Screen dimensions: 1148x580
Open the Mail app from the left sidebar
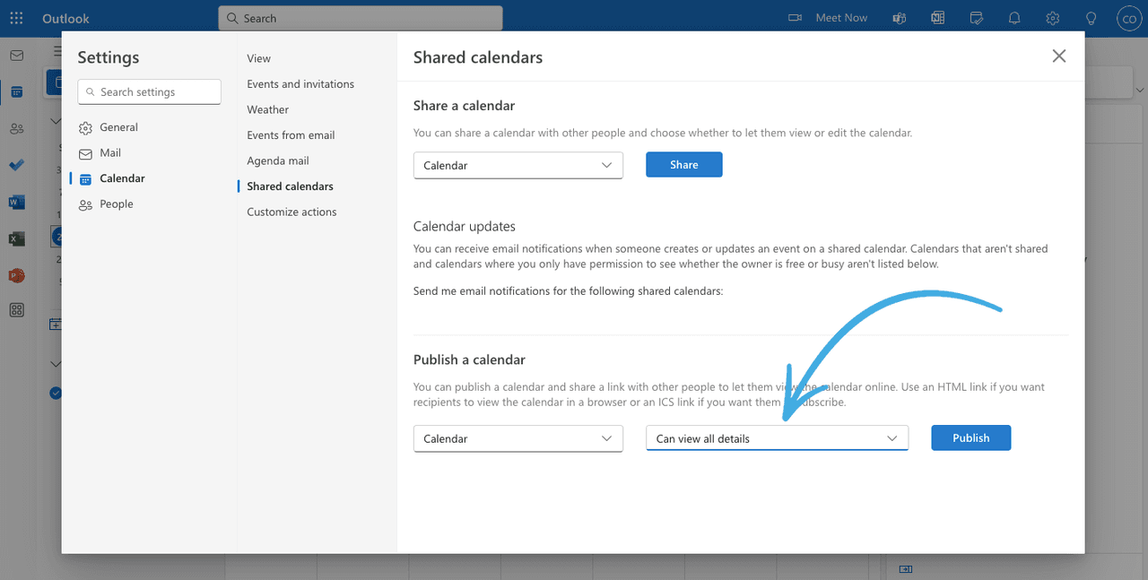(16, 55)
